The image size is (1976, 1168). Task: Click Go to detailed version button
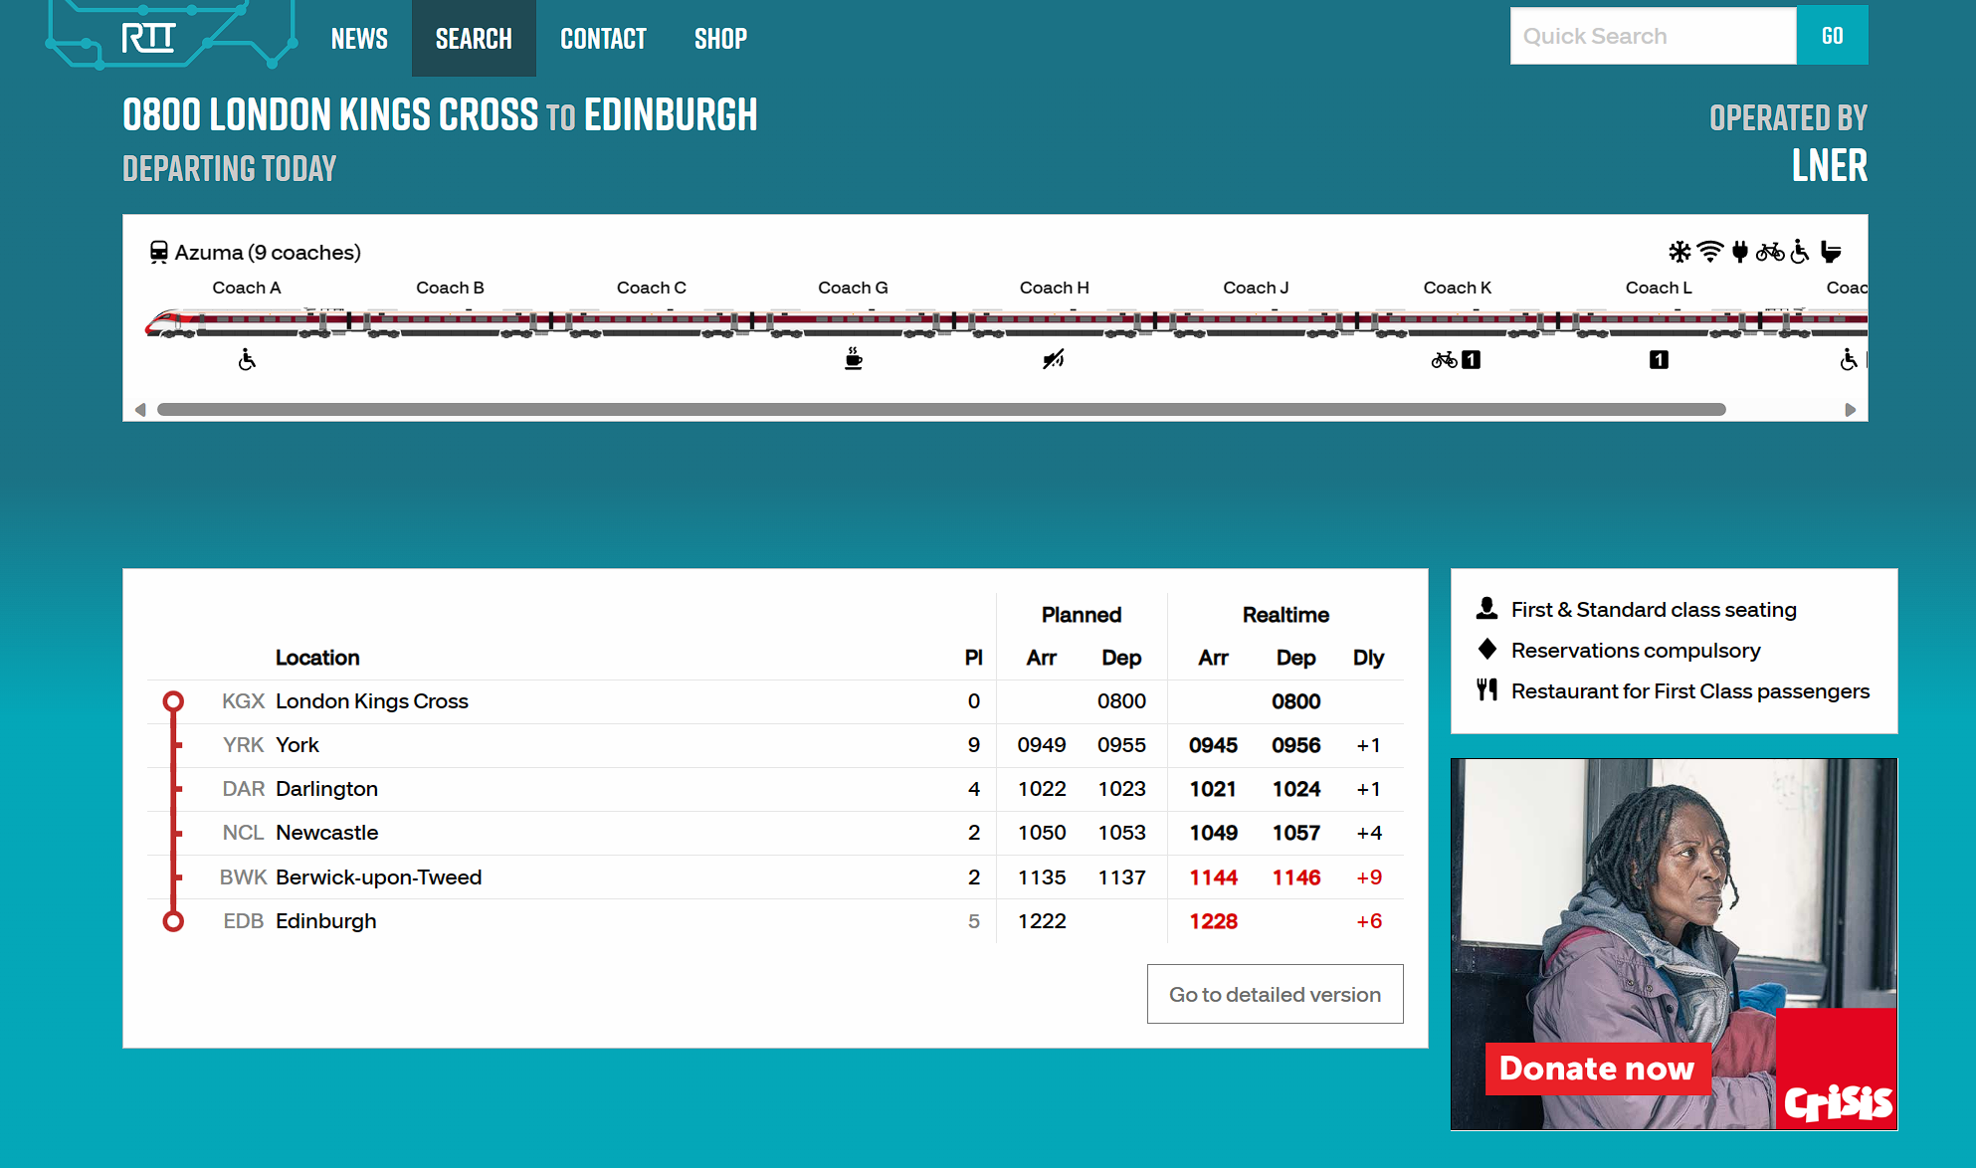[x=1275, y=994]
